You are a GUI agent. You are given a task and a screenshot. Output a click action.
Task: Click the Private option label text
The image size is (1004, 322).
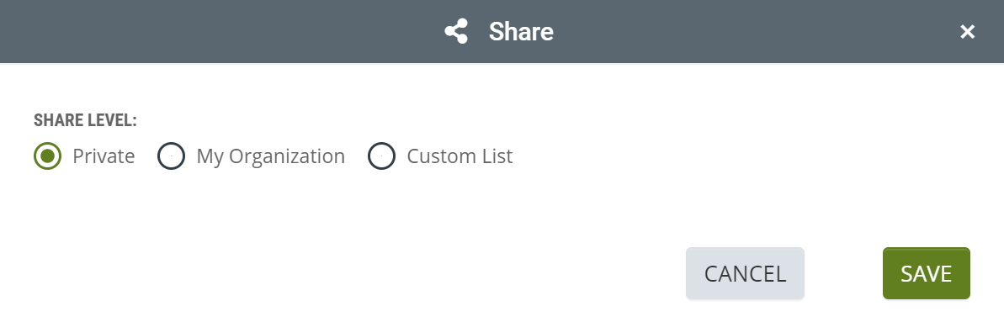tap(104, 156)
